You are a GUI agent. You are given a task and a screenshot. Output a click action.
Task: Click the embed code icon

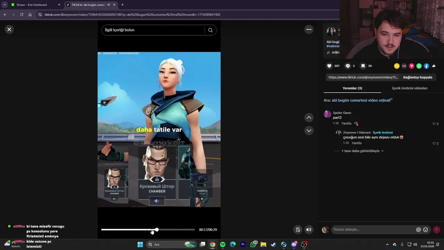(404, 66)
